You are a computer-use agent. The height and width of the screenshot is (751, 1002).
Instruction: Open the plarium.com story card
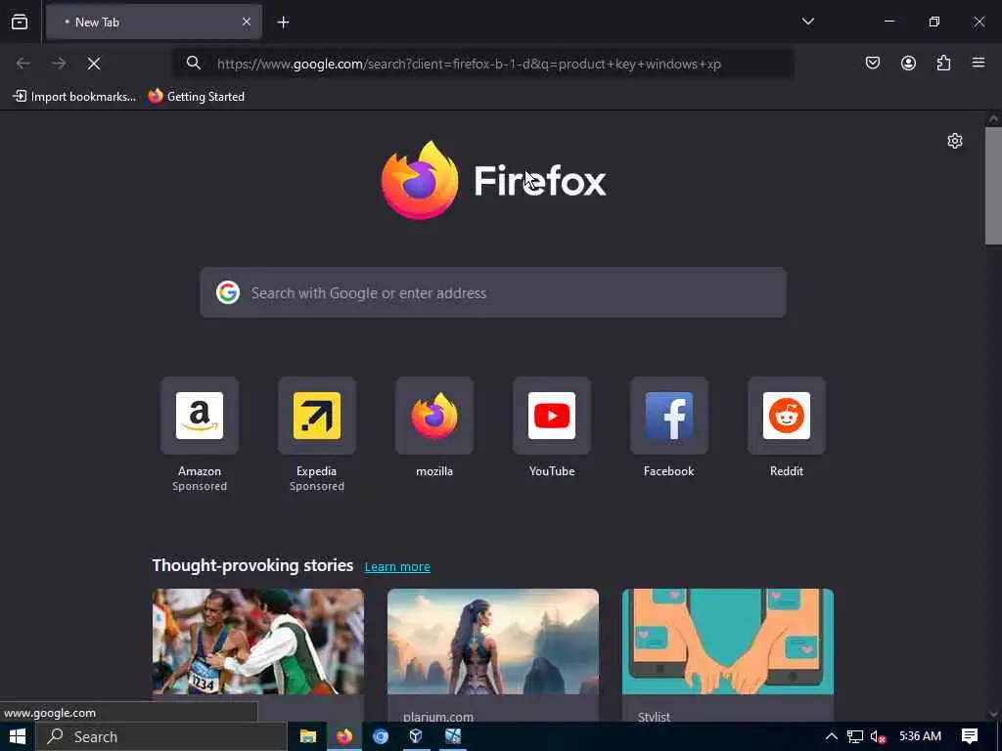(493, 655)
